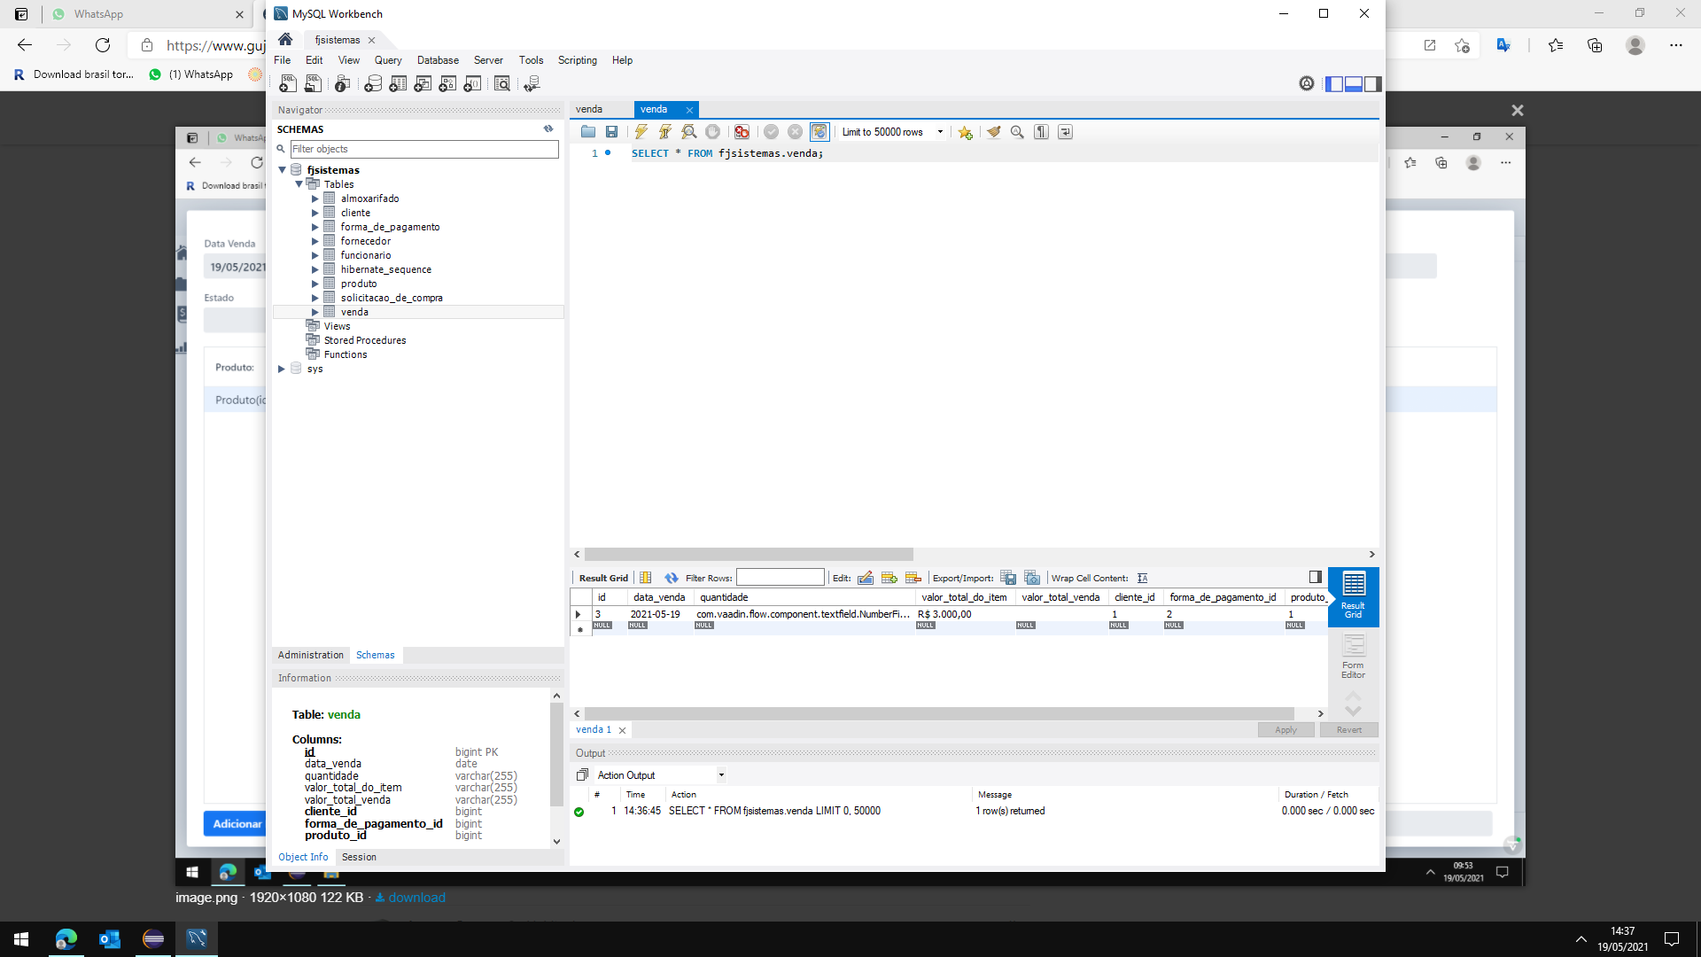
Task: Collapse the Tables tree node
Action: coord(299,184)
